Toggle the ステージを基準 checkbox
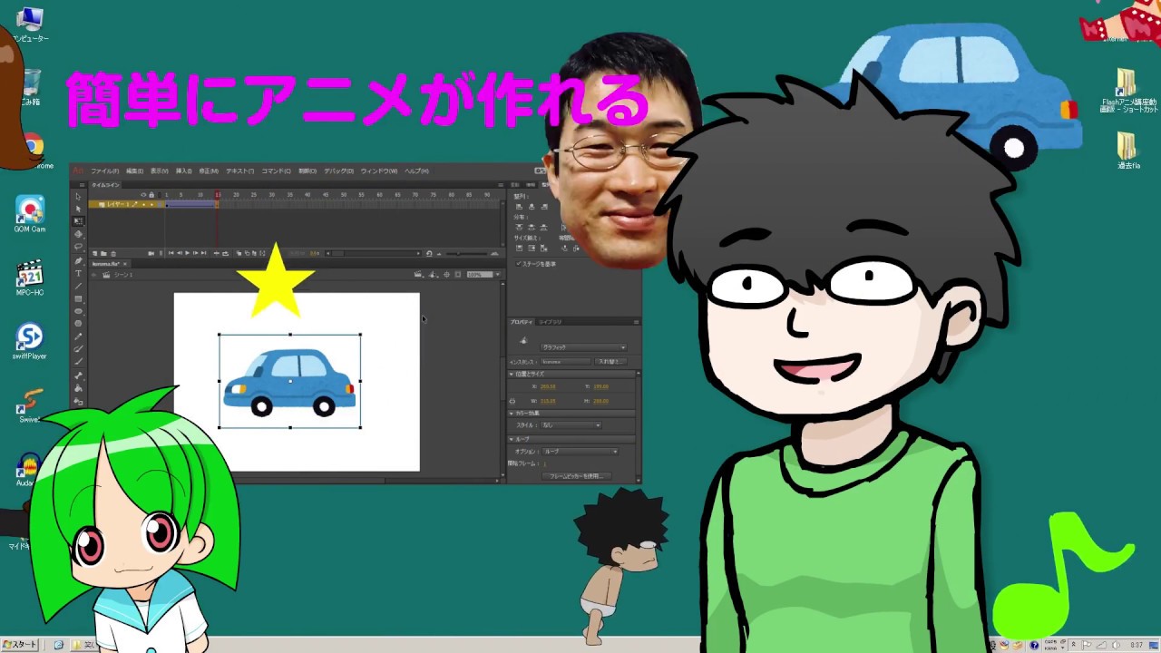 point(519,264)
